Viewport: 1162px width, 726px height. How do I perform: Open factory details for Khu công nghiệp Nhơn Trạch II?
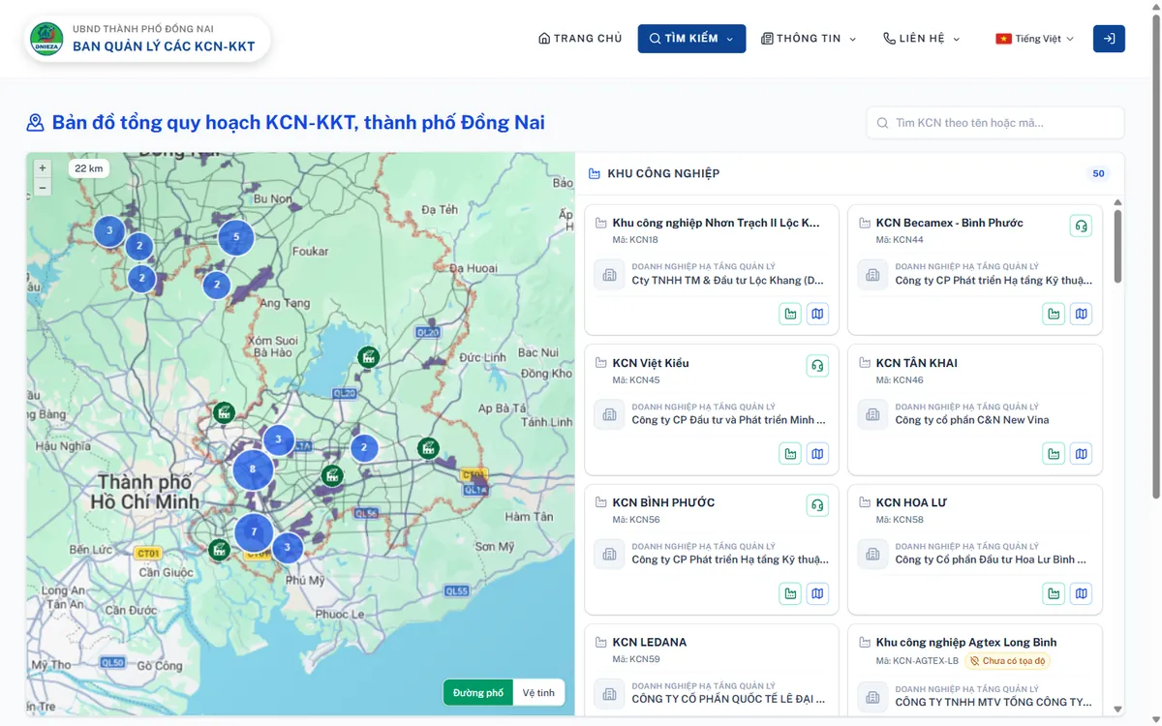click(790, 314)
